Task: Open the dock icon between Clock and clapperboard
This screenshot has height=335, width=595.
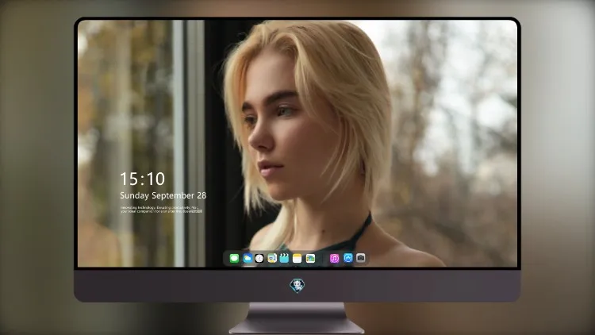Action: coord(271,258)
